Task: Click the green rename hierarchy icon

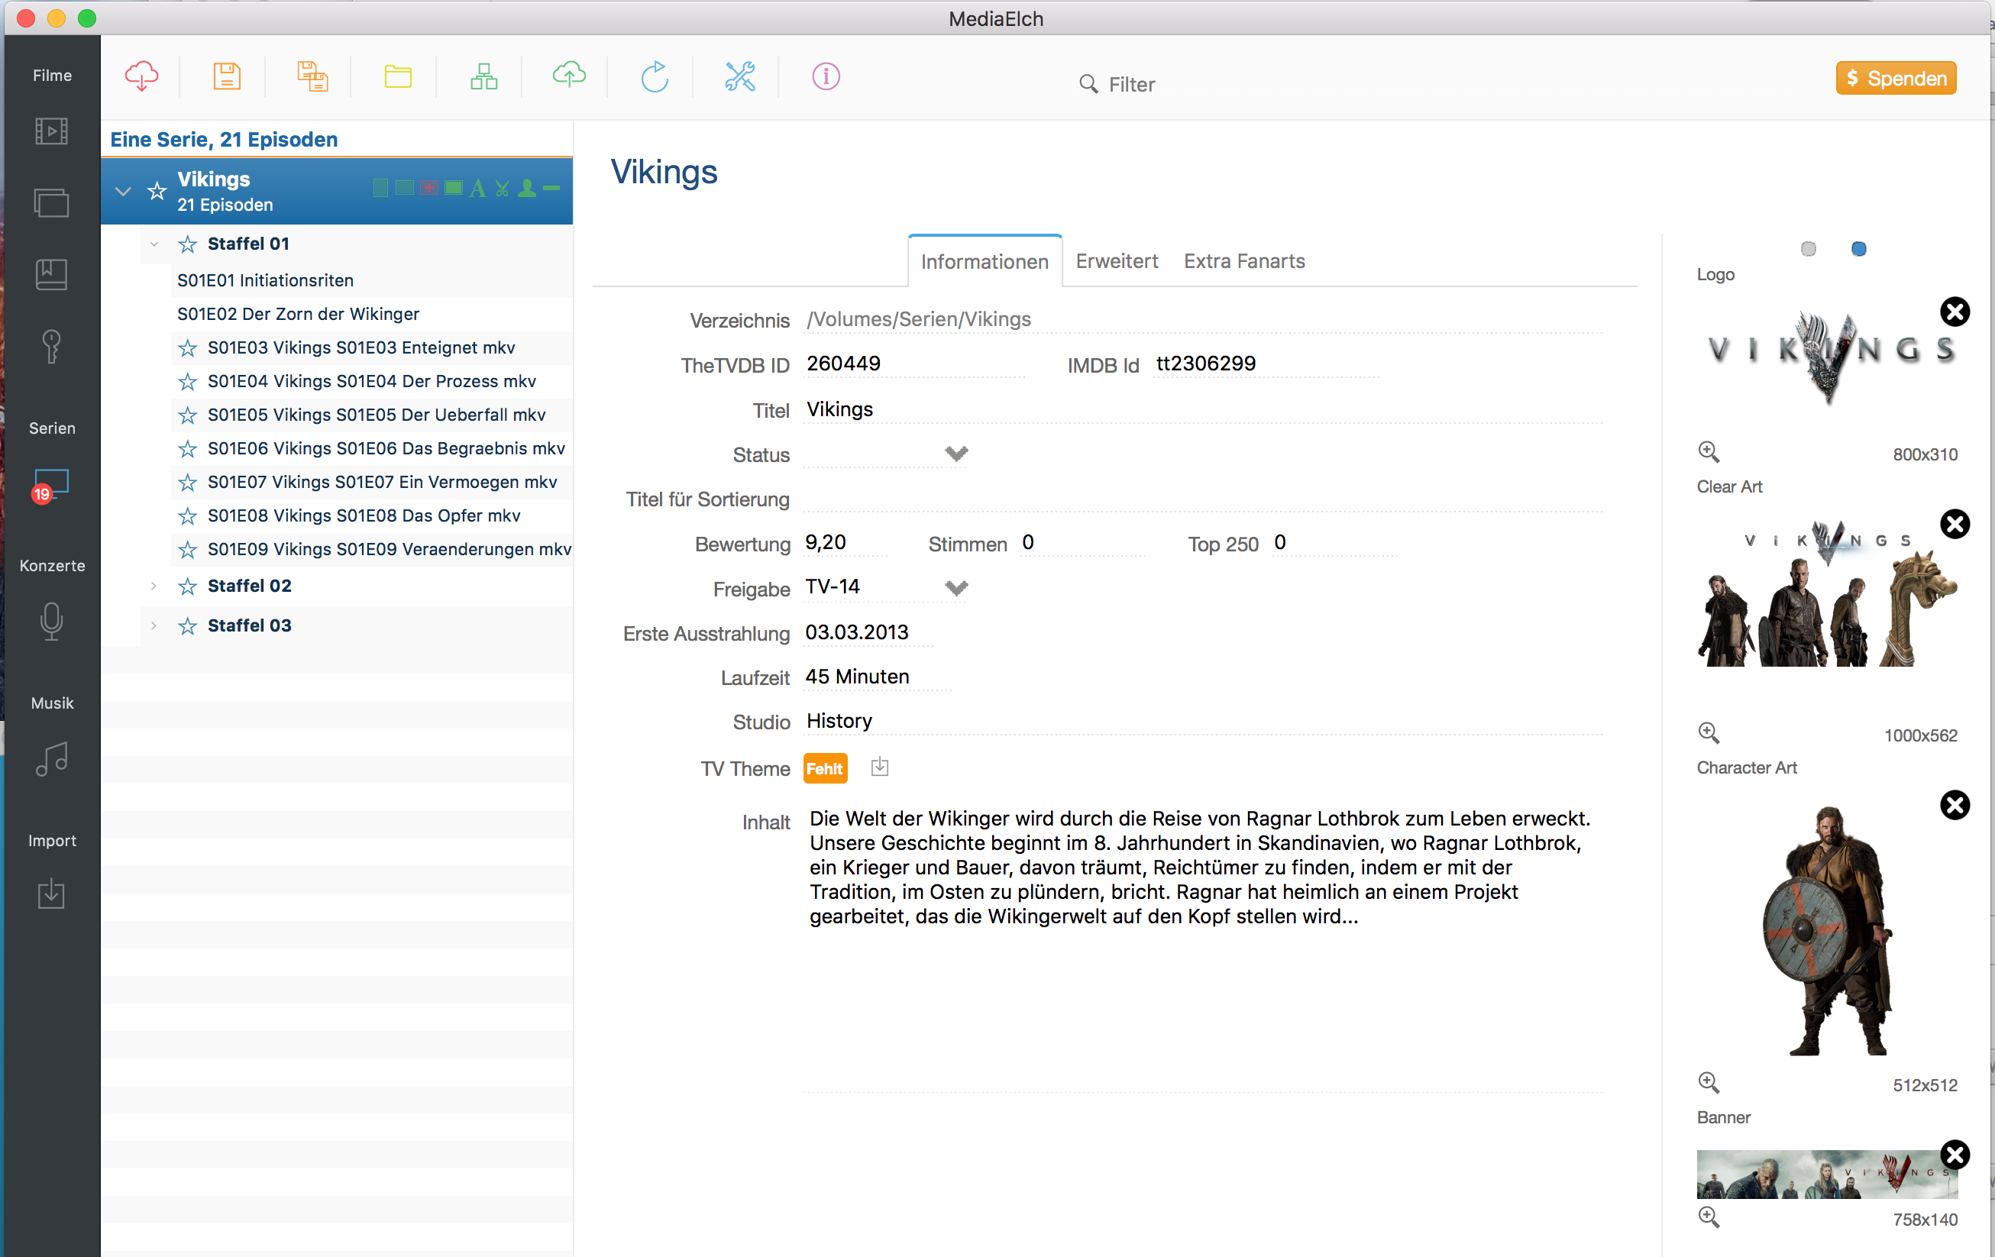Action: coord(483,76)
